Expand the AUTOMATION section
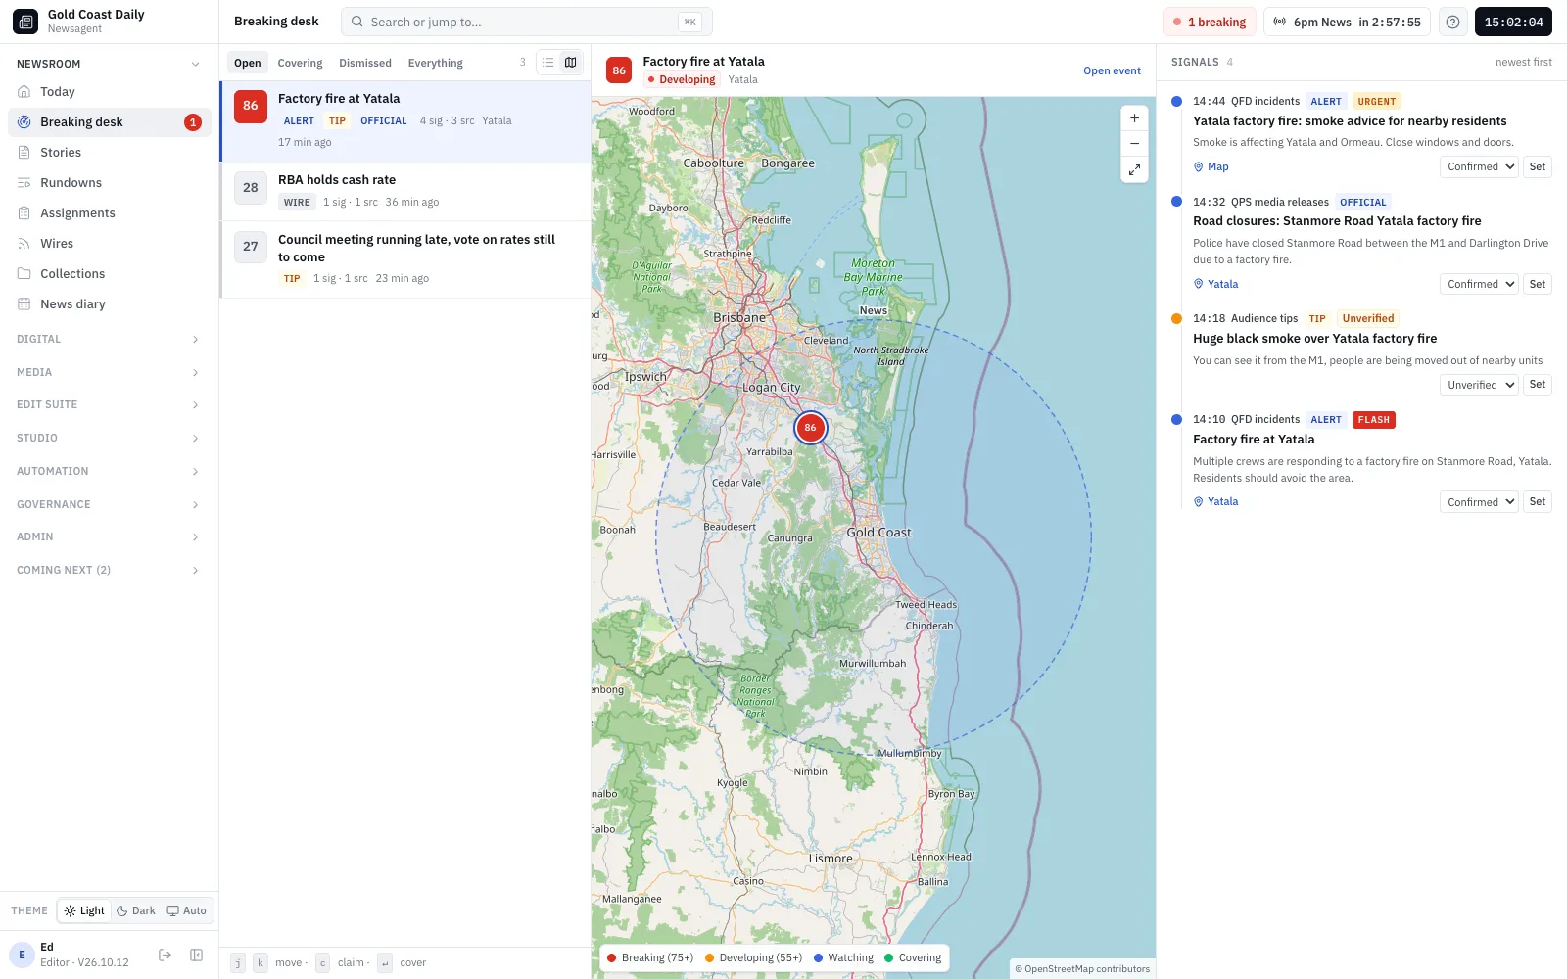The image size is (1567, 979). 109,472
